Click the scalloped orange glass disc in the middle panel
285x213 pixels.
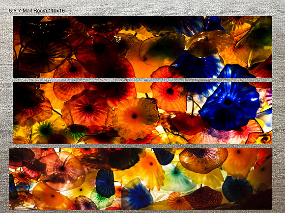(136, 118)
